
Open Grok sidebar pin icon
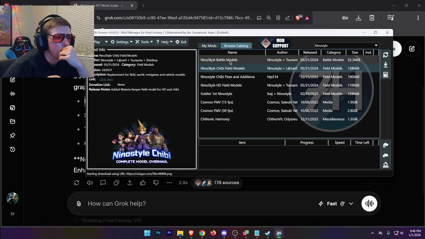click(13, 135)
